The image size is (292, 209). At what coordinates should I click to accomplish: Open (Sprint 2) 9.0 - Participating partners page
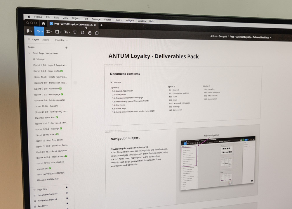[x=51, y=112]
